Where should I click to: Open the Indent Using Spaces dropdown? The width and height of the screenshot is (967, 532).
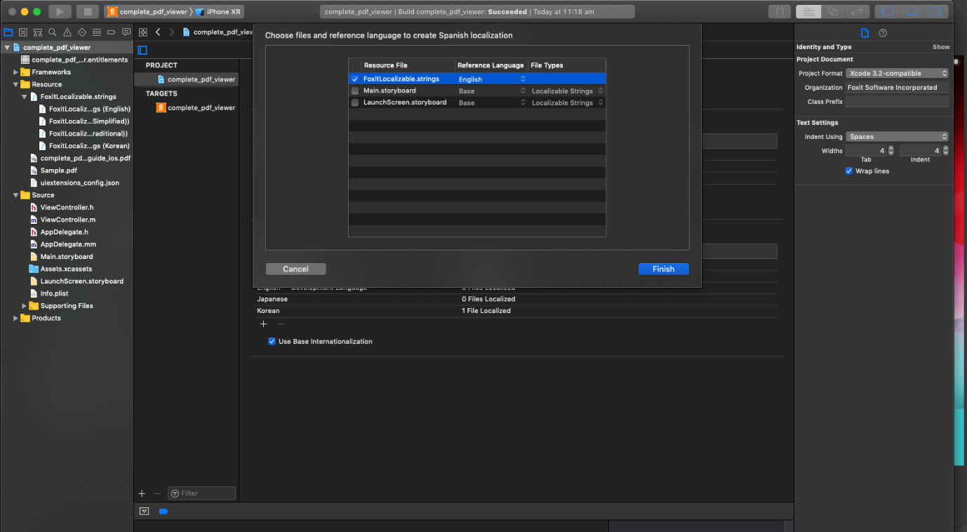(x=897, y=137)
